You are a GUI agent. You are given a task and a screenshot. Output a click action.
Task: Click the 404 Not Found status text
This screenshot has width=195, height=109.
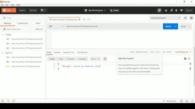click(141, 52)
